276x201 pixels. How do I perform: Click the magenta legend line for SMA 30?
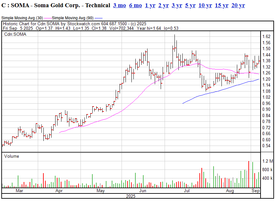pyautogui.click(x=48, y=18)
